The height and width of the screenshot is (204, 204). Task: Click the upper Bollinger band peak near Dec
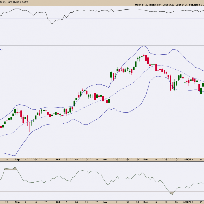pyautogui.click(x=144, y=46)
